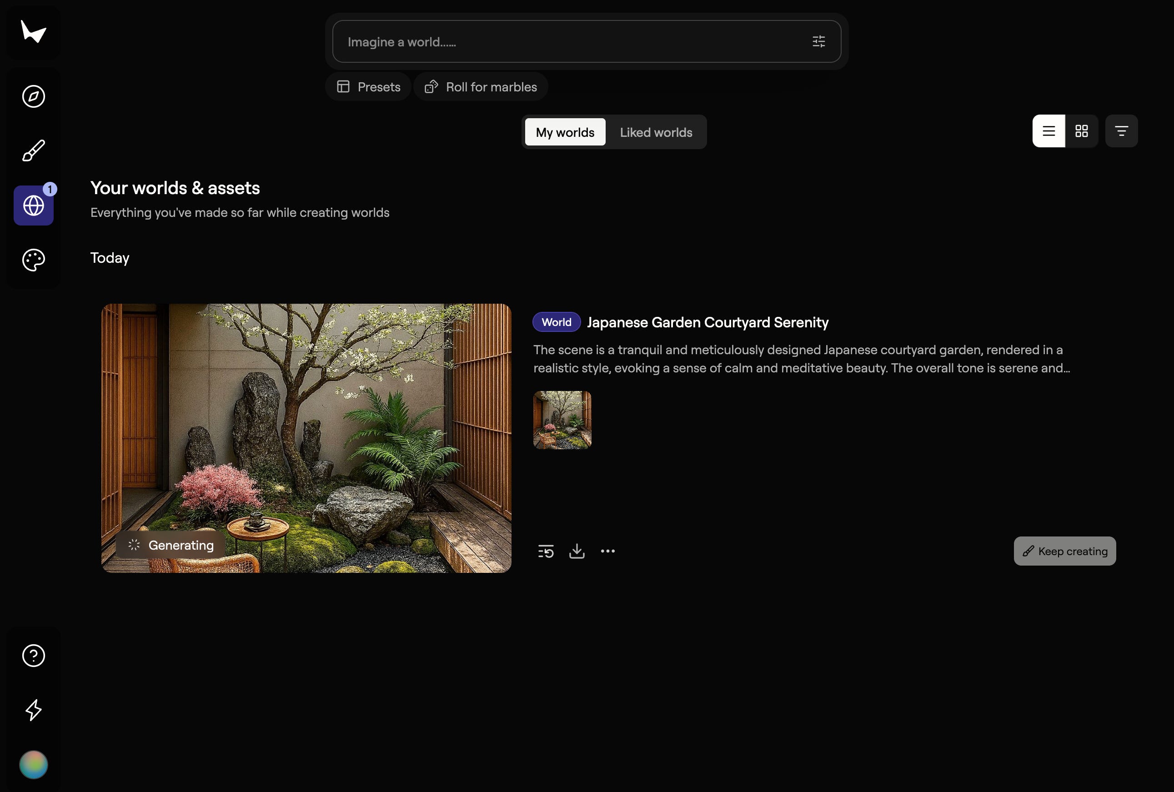Switch to Liked worlds tab
1174x792 pixels.
pyautogui.click(x=656, y=132)
